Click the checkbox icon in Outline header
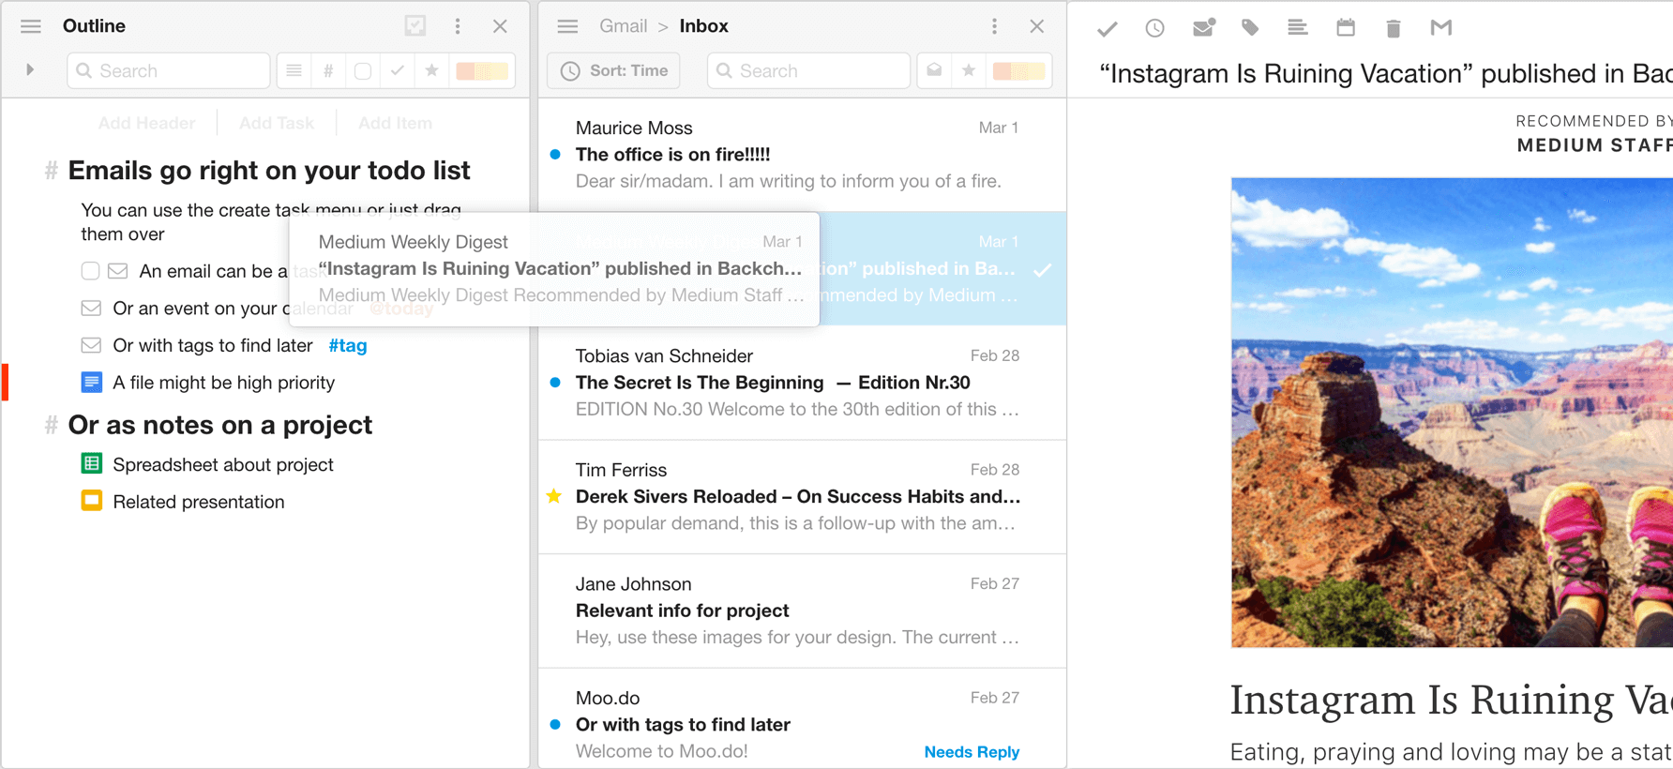 (x=415, y=26)
